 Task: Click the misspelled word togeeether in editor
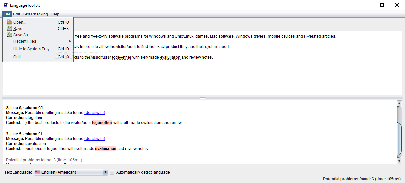[121, 57]
